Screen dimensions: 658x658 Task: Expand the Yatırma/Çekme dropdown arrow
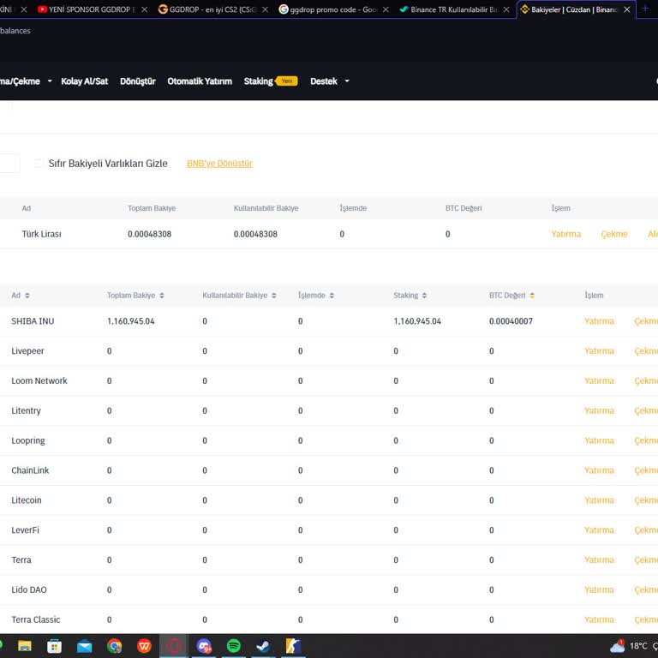[50, 81]
